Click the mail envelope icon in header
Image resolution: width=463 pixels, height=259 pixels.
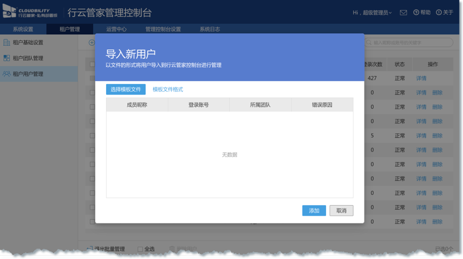[x=403, y=12]
